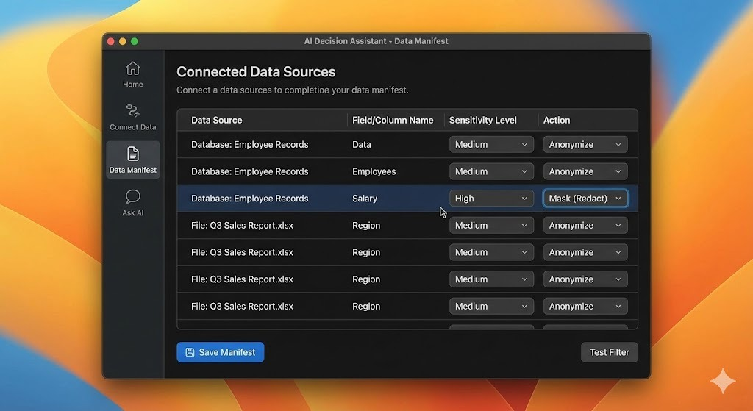Viewport: 753px width, 411px height.
Task: Open Action dropdown for the first Region row
Action: click(x=585, y=226)
